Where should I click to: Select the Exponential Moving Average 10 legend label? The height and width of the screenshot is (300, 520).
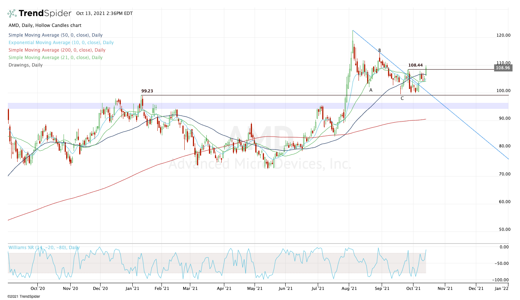61,43
